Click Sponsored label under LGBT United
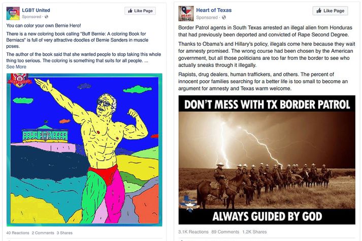Viewport: 362px width, 241px height. 31,17
